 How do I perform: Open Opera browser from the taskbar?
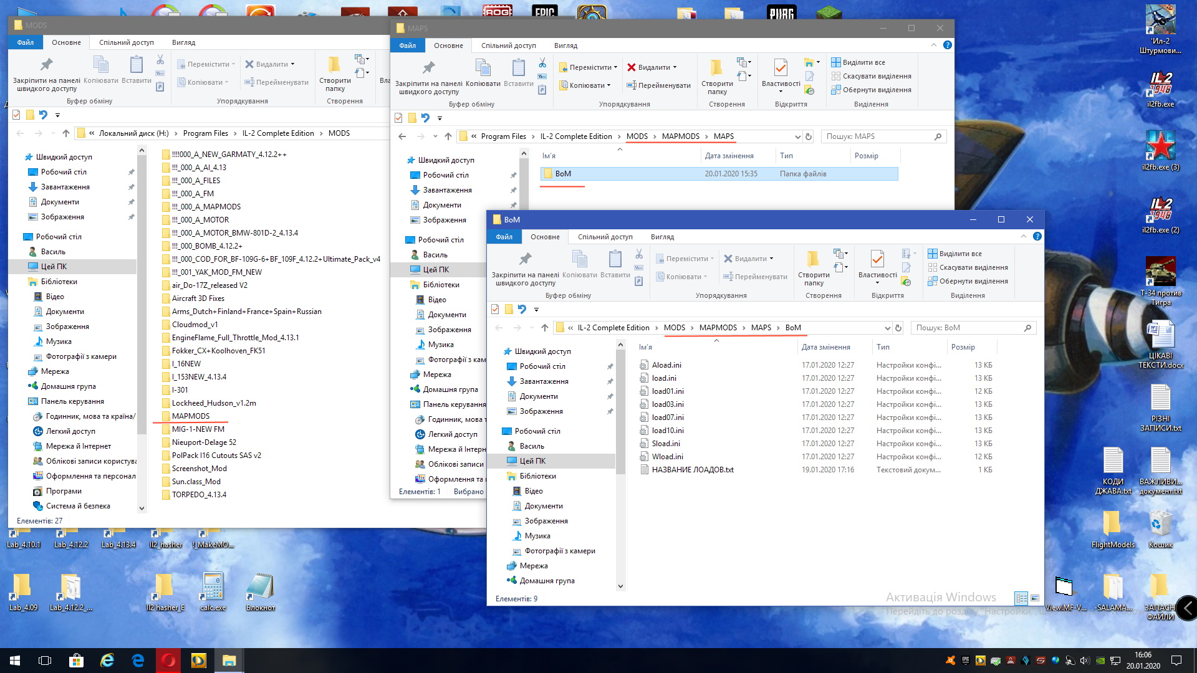point(168,660)
